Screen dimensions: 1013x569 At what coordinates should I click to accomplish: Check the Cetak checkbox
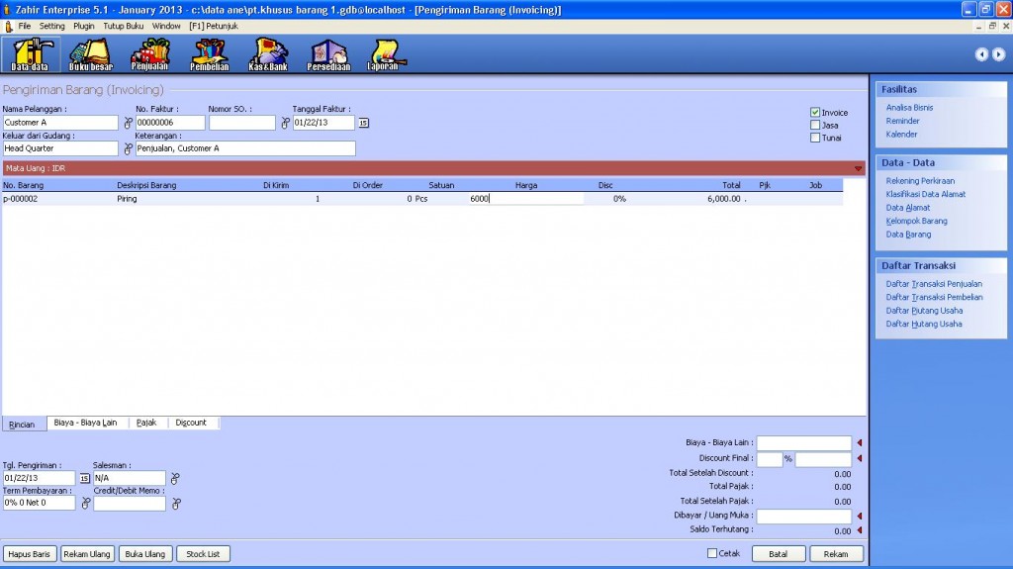tap(712, 553)
